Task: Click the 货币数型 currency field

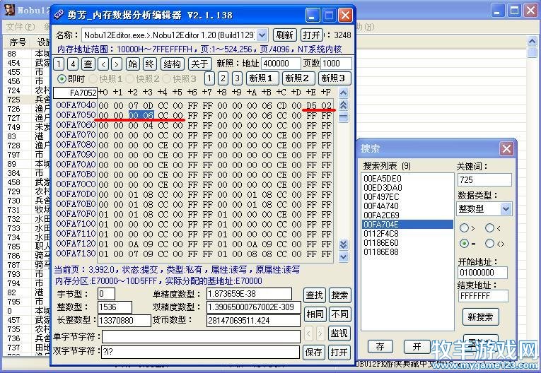Action: coord(254,321)
